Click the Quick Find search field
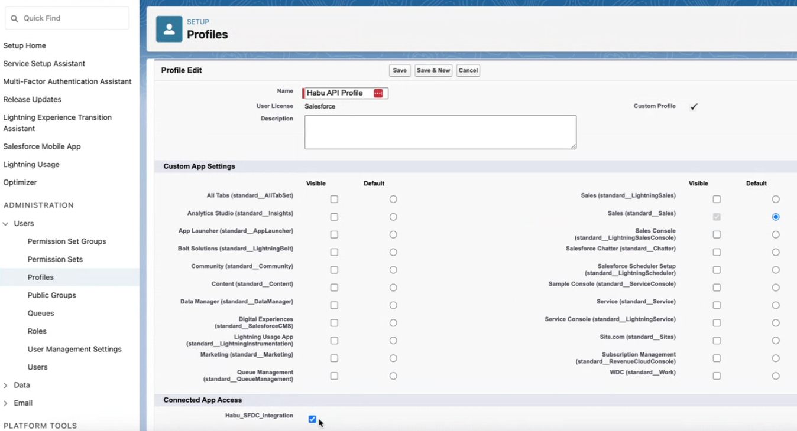Viewport: 797px width, 431px height. [x=71, y=18]
